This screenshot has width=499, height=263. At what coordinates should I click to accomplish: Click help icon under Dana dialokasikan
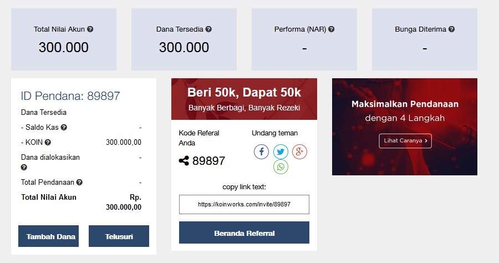click(24, 167)
